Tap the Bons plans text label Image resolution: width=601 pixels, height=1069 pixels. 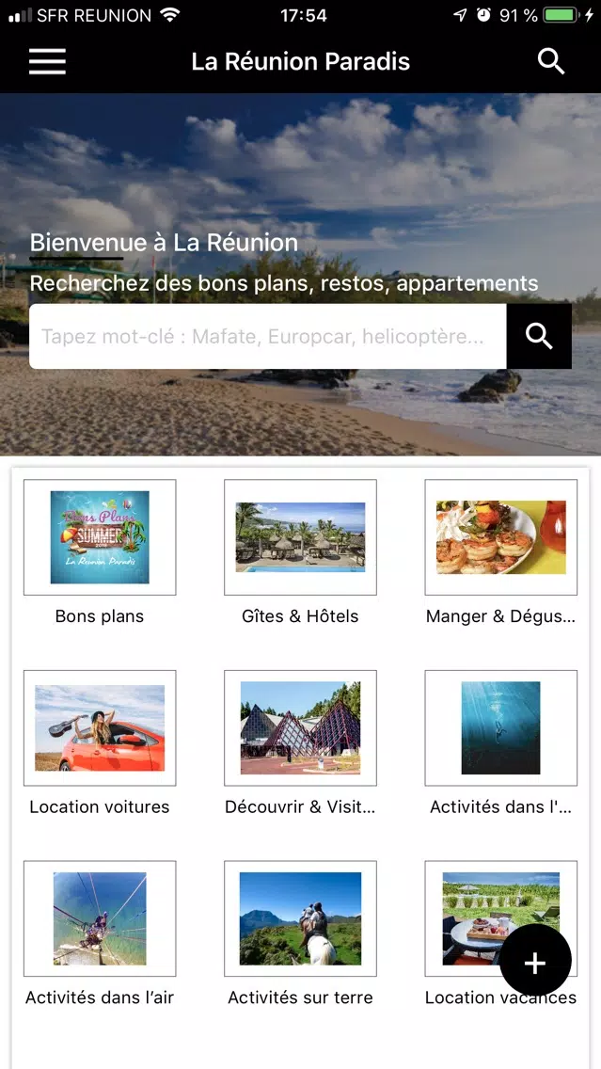100,616
